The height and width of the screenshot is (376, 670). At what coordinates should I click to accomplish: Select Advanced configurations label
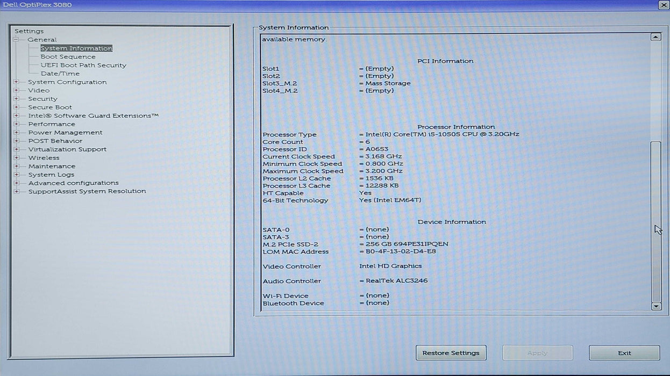point(73,183)
